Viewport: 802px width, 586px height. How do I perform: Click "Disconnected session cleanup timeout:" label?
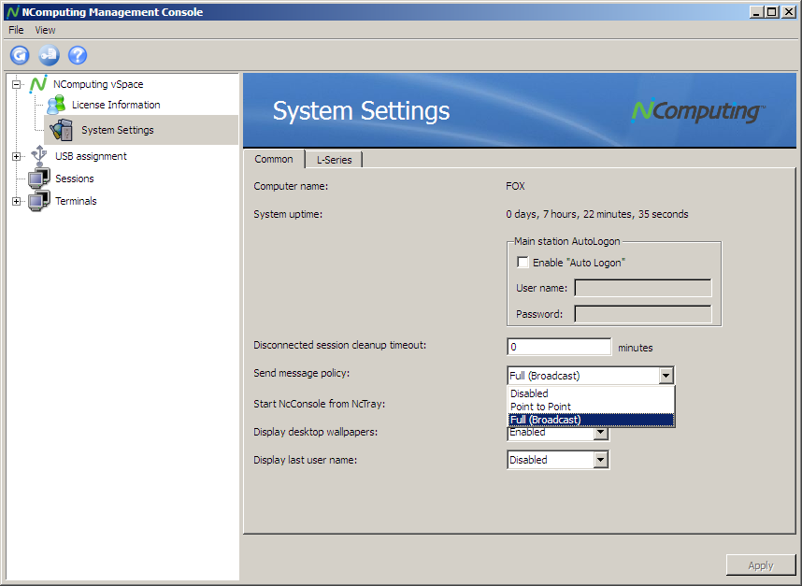[x=339, y=345]
